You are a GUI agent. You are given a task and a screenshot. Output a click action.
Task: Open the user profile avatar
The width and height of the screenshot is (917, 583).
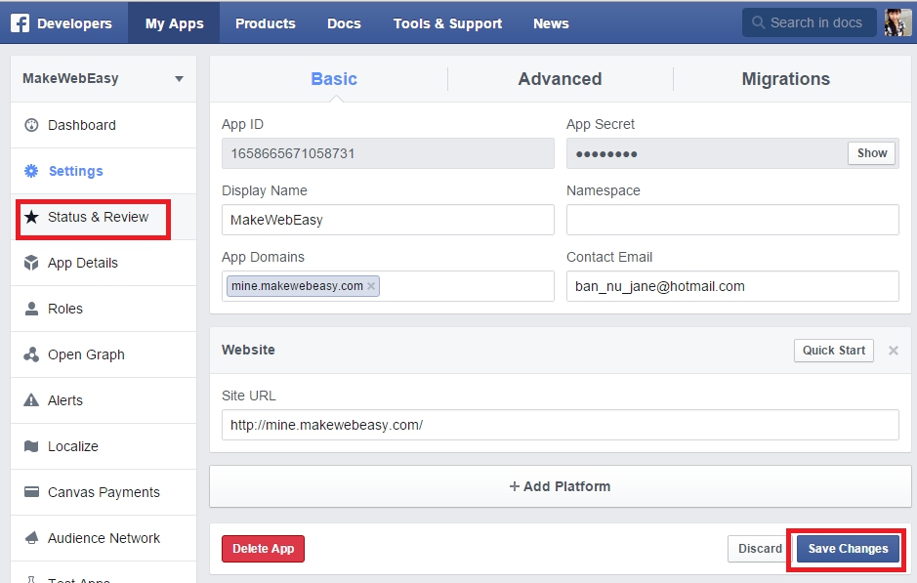pyautogui.click(x=896, y=22)
